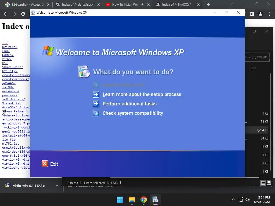275x206 pixels.
Task: Choose Check system compatibility
Action: pos(133,113)
